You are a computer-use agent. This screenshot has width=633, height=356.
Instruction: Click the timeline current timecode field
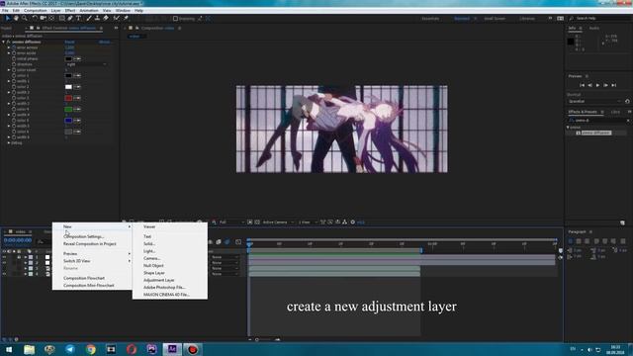[x=18, y=240]
